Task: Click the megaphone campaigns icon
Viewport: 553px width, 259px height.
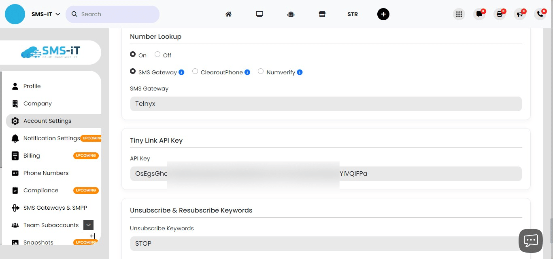Action: click(x=520, y=14)
